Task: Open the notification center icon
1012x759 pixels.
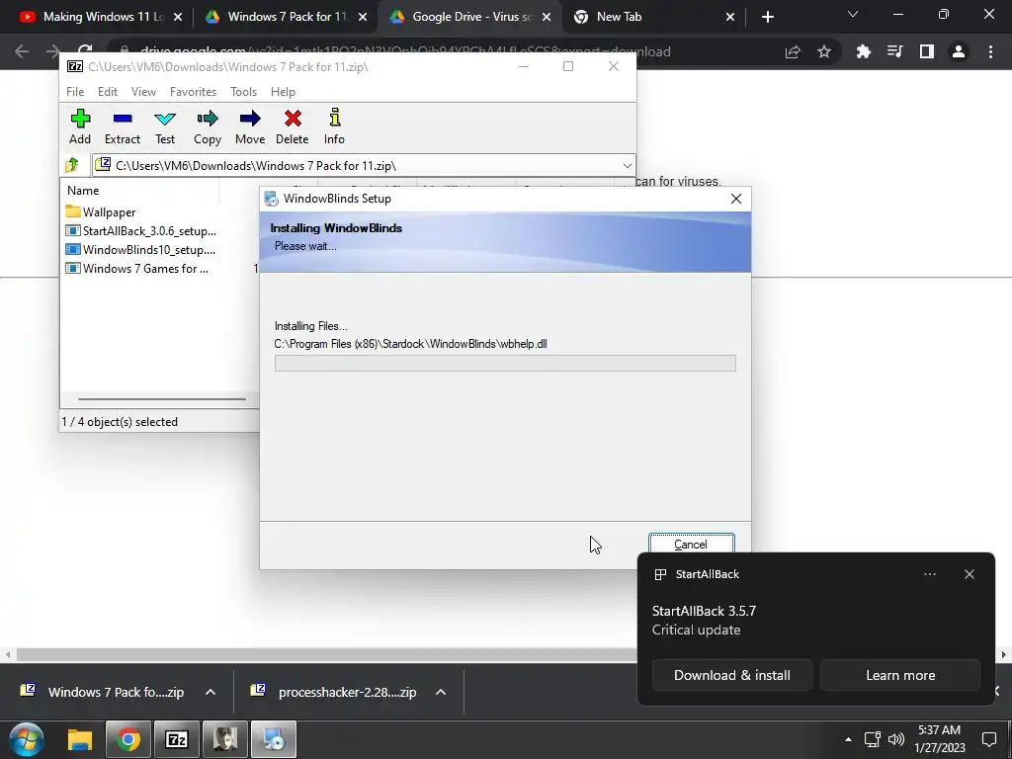Action: pos(989,739)
